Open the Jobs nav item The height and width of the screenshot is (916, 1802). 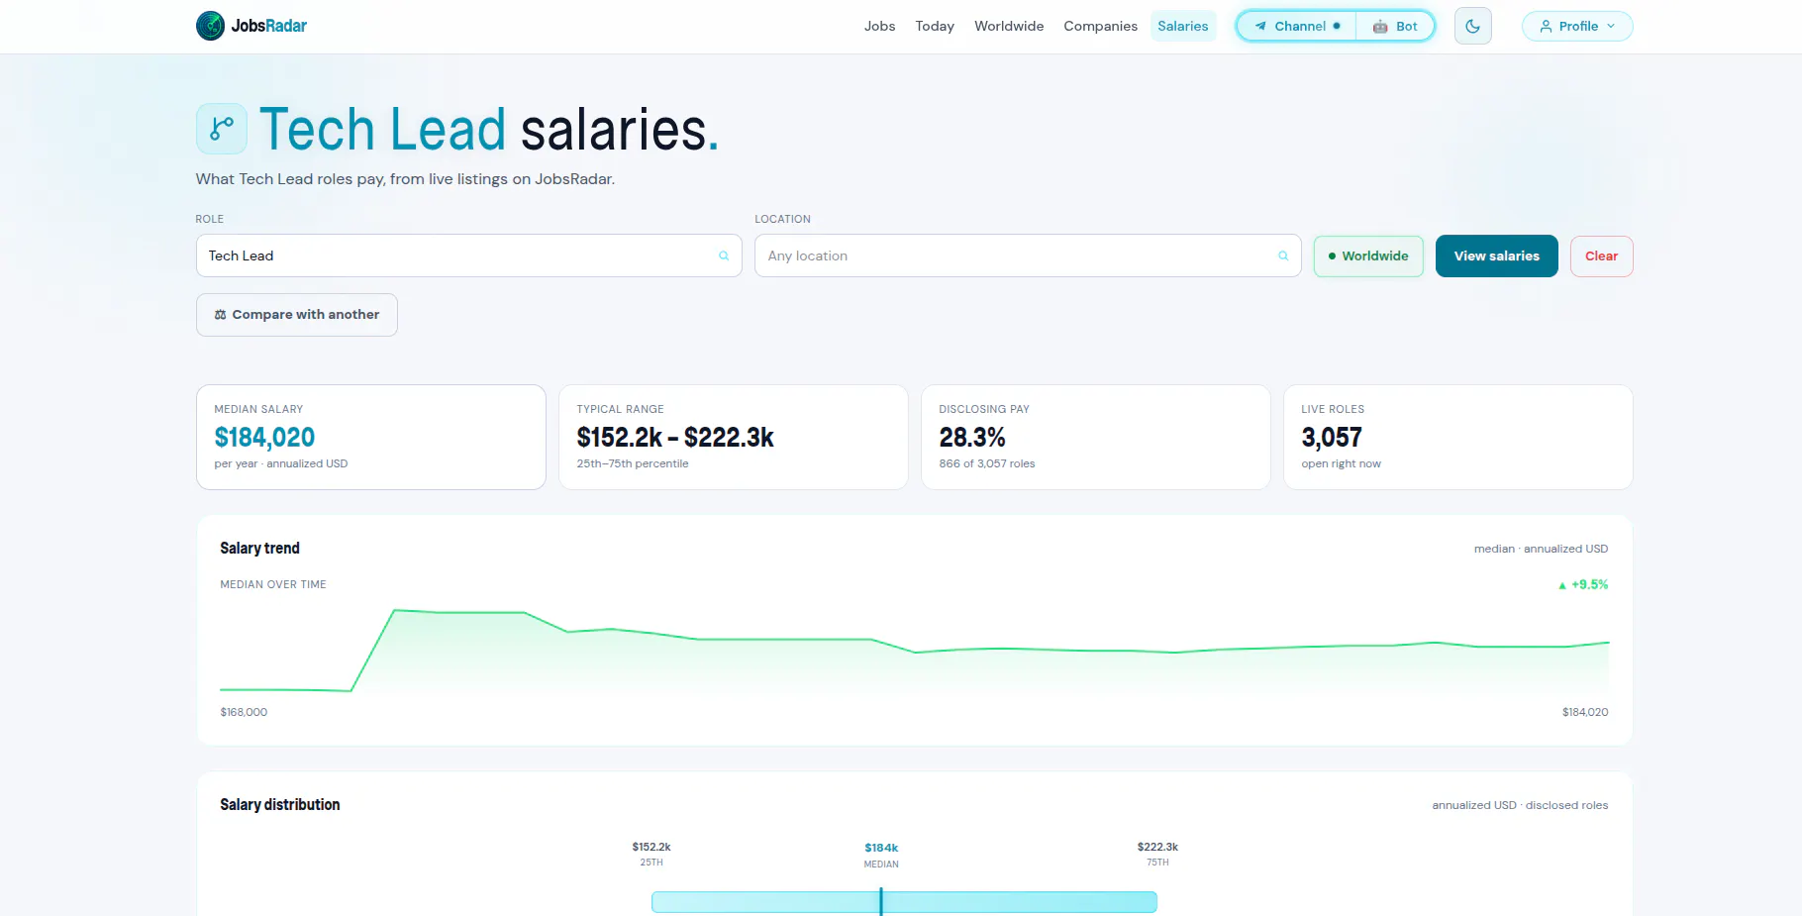click(879, 27)
